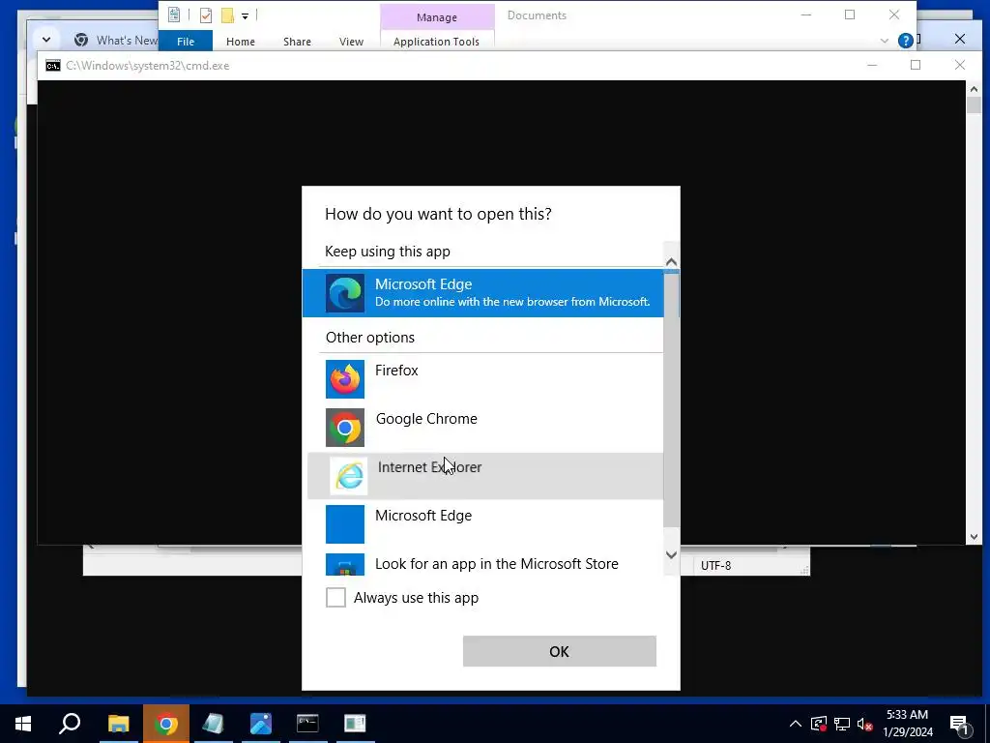Open taskbar Search magnifier
This screenshot has width=990, height=743.
tap(70, 724)
